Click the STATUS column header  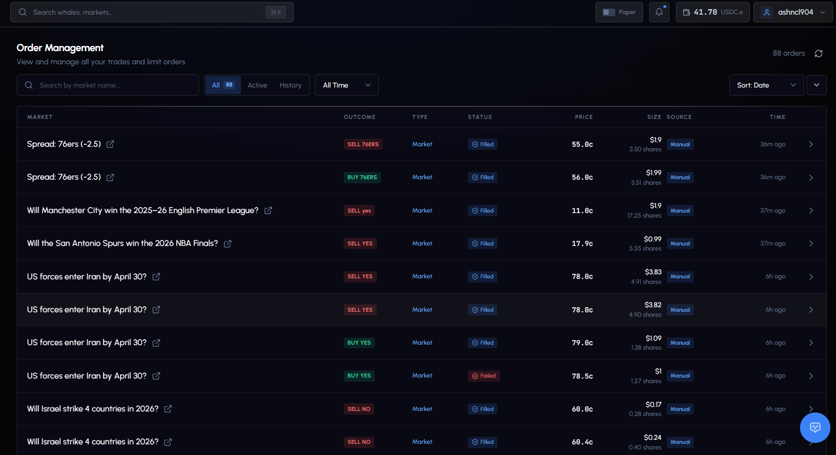coord(480,117)
